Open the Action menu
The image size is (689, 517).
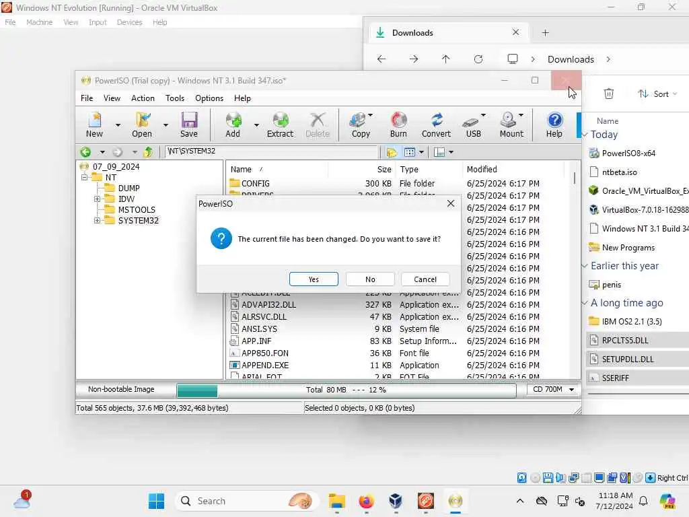tap(143, 98)
